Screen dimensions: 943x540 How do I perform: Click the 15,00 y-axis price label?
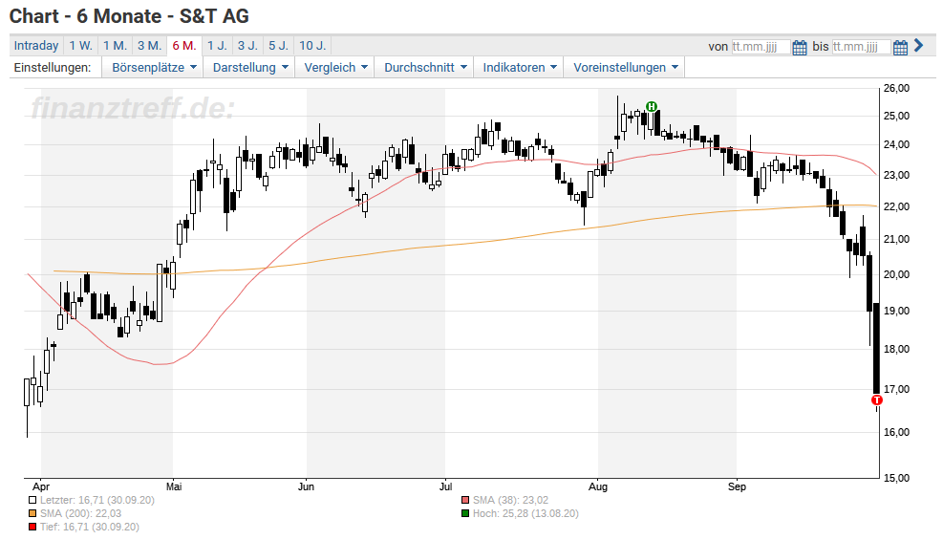(x=896, y=479)
